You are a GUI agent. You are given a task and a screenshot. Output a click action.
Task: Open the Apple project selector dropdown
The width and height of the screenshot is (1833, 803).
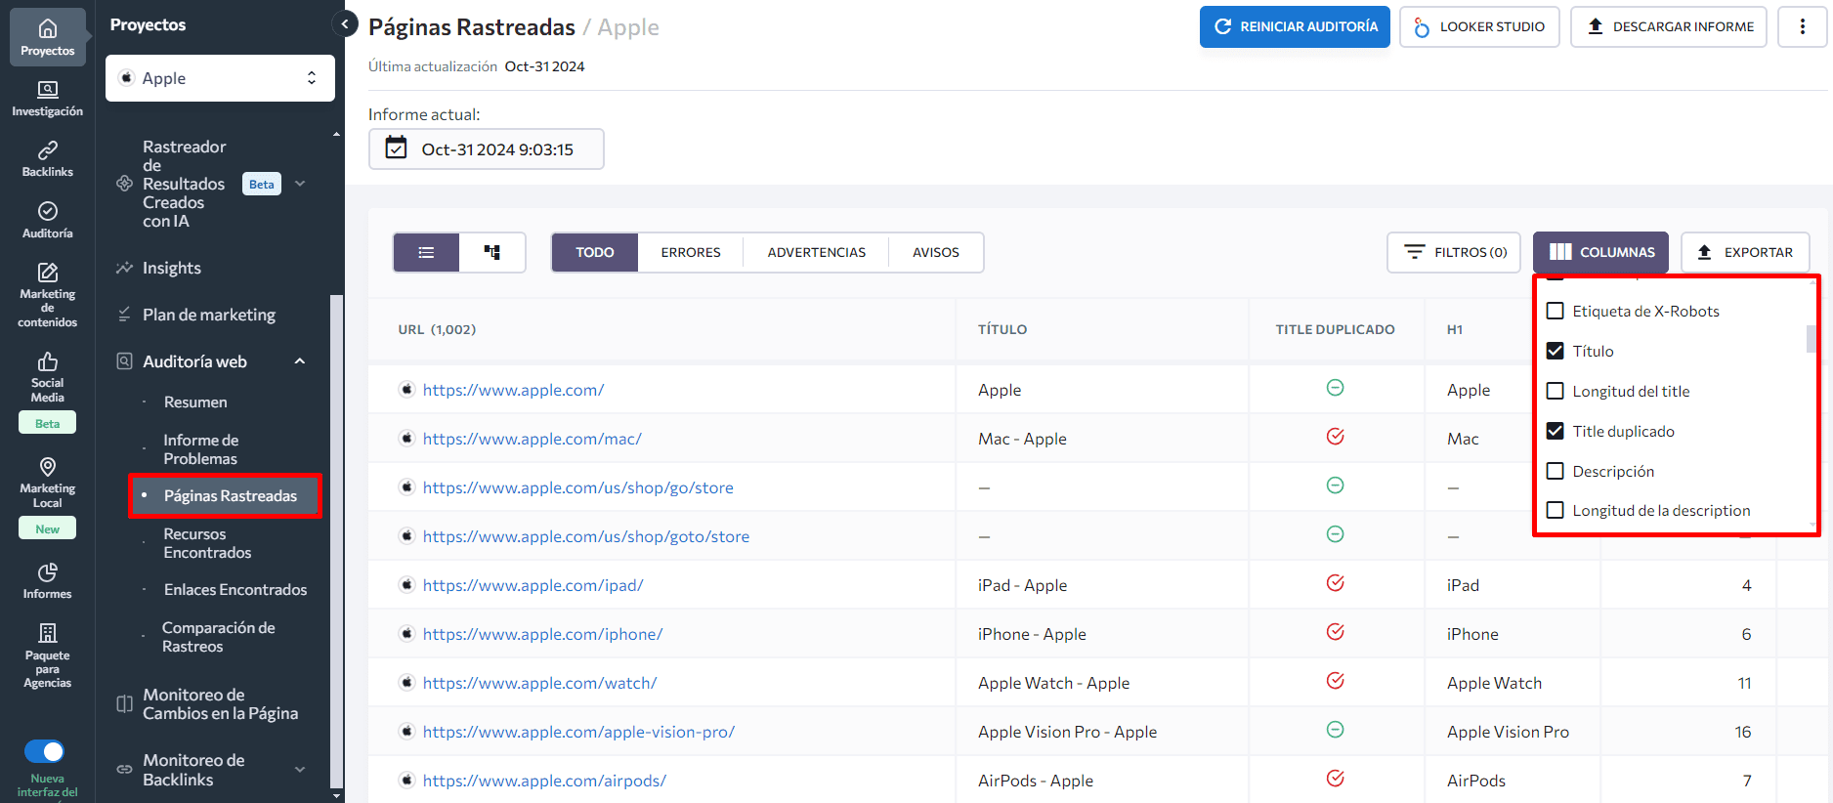point(220,78)
